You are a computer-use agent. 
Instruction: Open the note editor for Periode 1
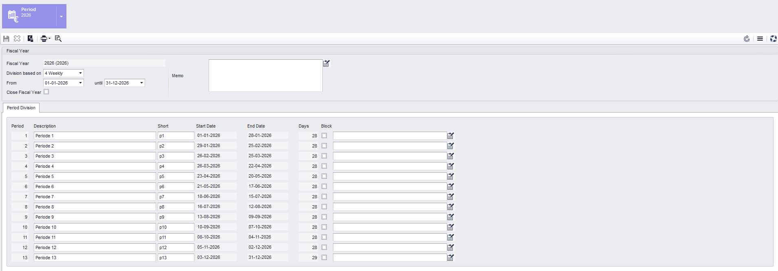[x=451, y=136]
